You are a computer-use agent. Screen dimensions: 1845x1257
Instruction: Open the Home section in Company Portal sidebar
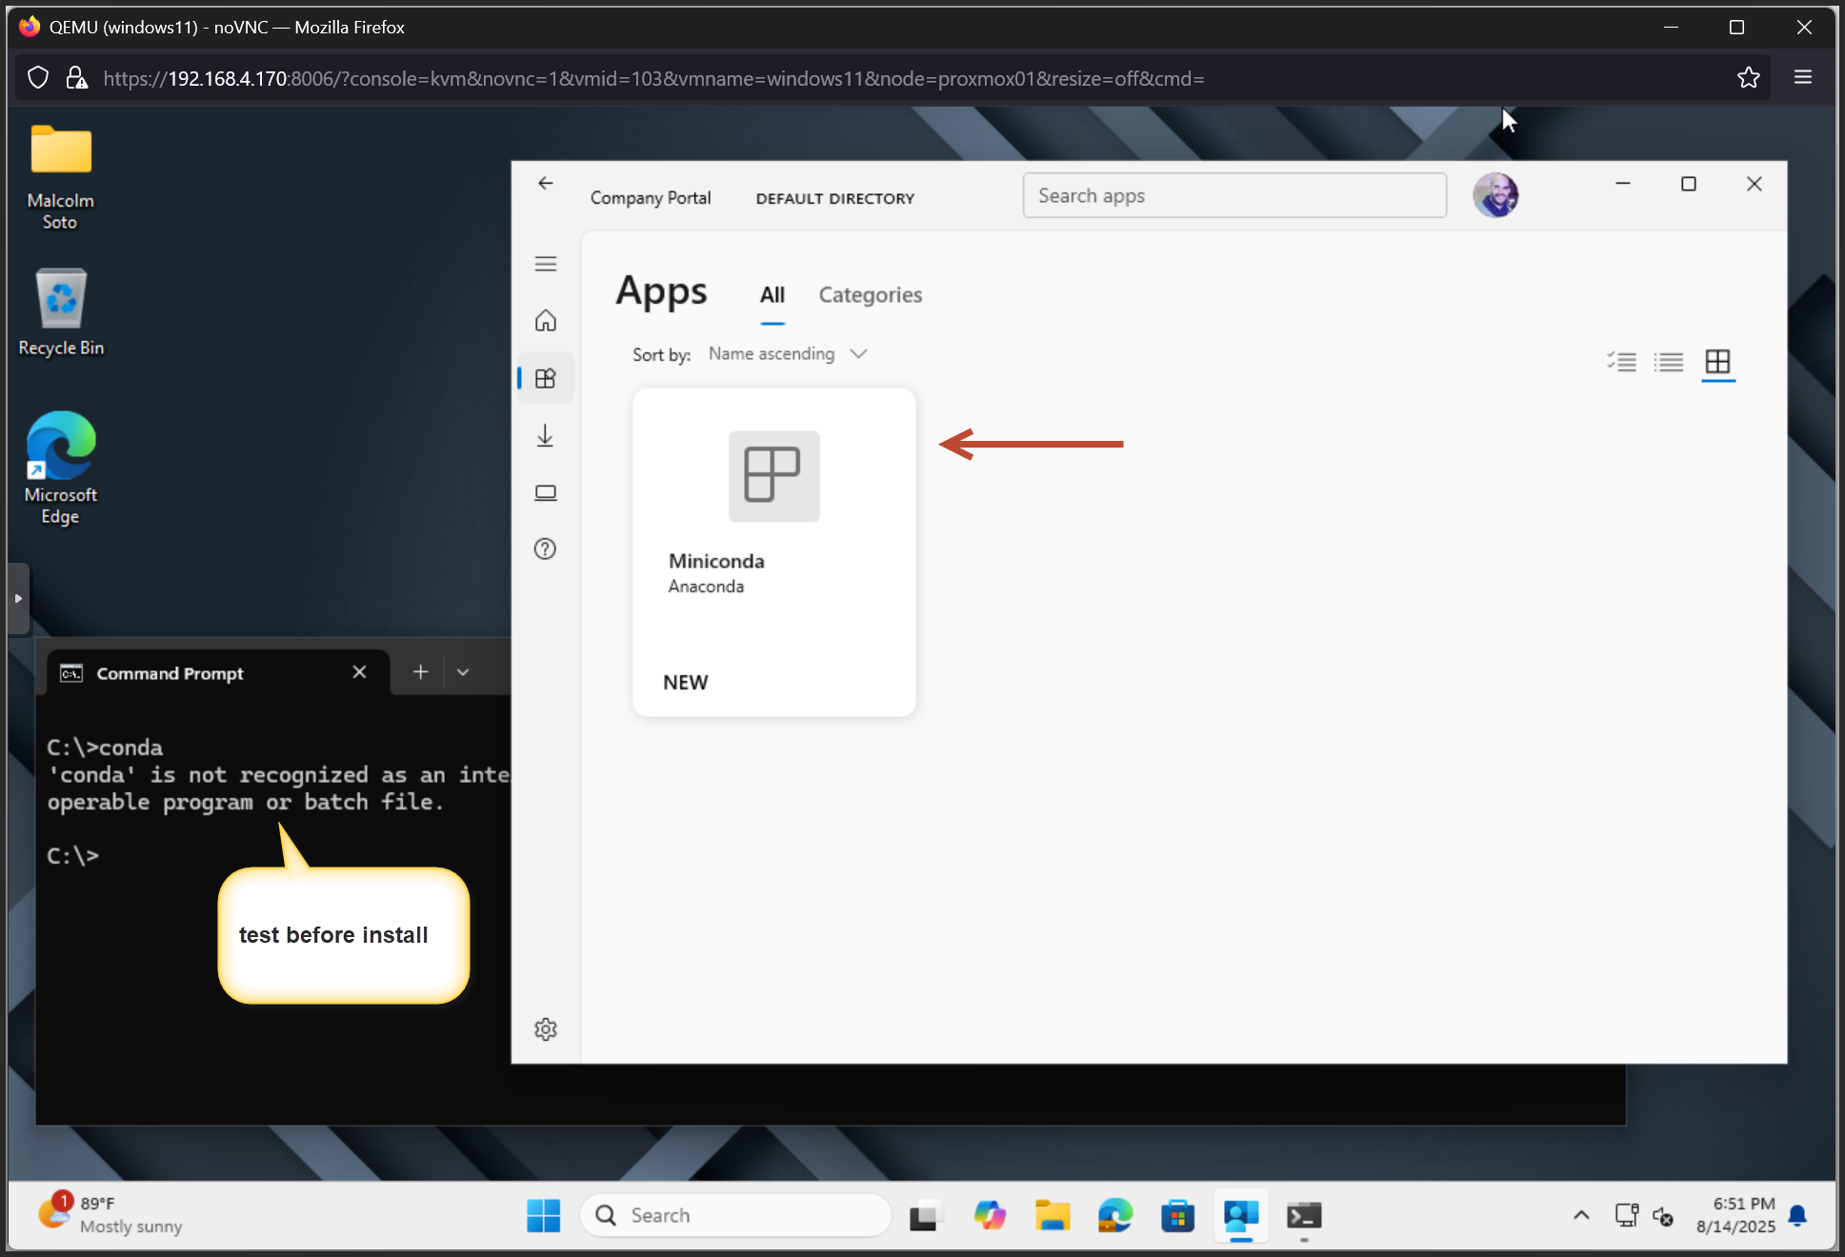pos(546,321)
